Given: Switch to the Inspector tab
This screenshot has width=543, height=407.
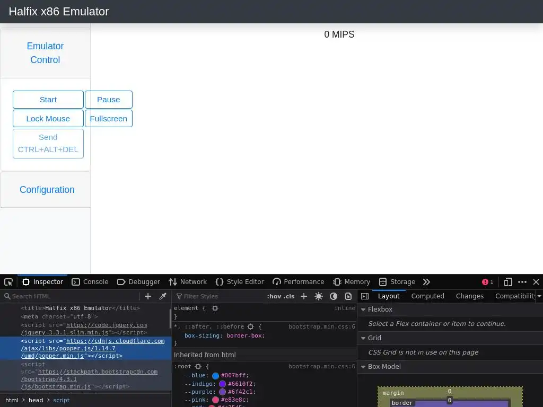Looking at the screenshot, I should click(x=42, y=282).
